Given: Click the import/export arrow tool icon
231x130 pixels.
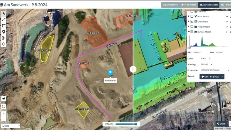Looking at the screenshot, I should [4, 38].
